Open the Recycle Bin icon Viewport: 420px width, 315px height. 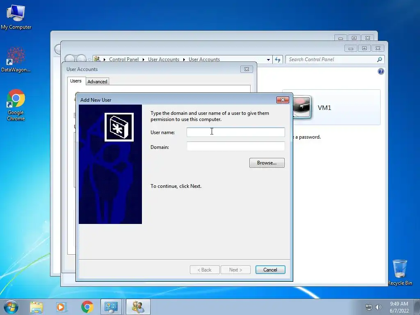[x=400, y=272]
